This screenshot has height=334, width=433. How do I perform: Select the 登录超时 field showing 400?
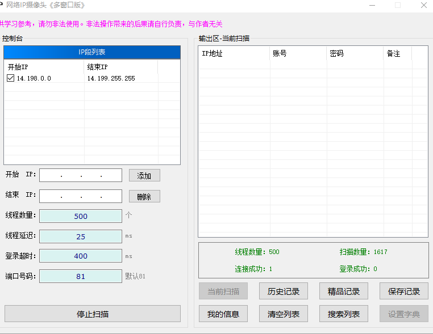pyautogui.click(x=81, y=256)
